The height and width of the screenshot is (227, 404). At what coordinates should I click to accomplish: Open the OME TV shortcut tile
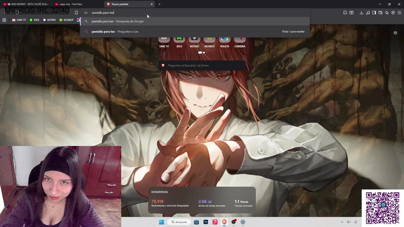click(x=164, y=42)
